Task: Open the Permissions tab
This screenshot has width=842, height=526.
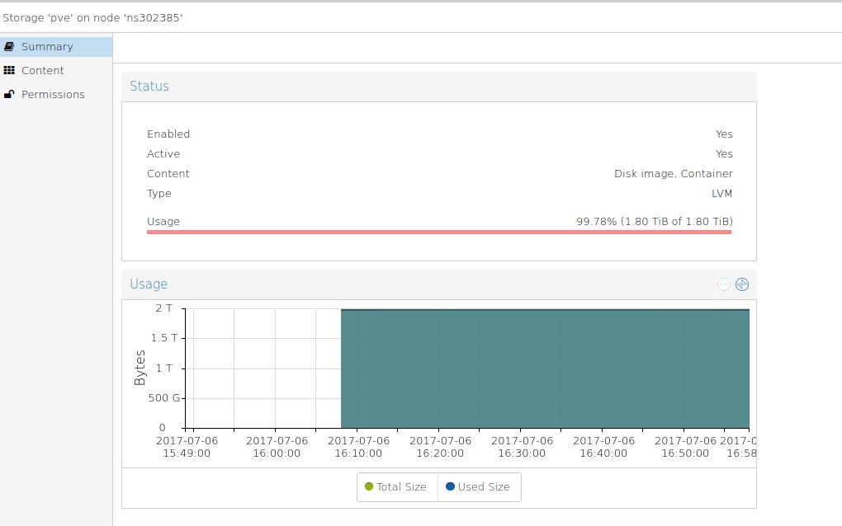Action: [x=56, y=94]
